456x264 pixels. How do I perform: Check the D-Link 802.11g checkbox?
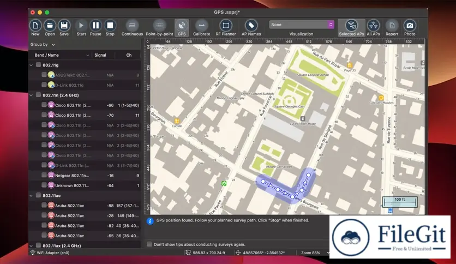[44, 85]
